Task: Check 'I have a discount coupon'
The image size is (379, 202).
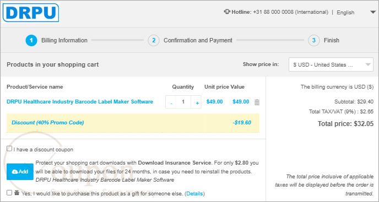Action: pos(9,149)
